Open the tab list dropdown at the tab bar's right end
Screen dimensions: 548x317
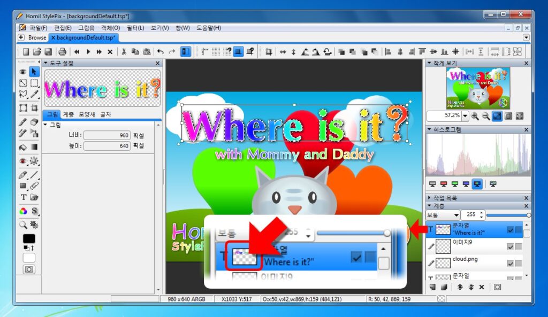point(526,37)
